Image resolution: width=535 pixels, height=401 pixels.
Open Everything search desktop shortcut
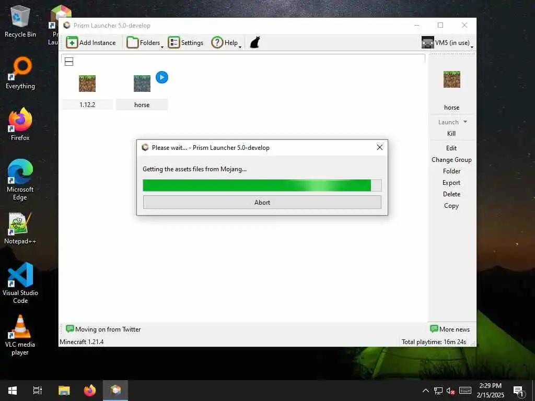coord(20,73)
